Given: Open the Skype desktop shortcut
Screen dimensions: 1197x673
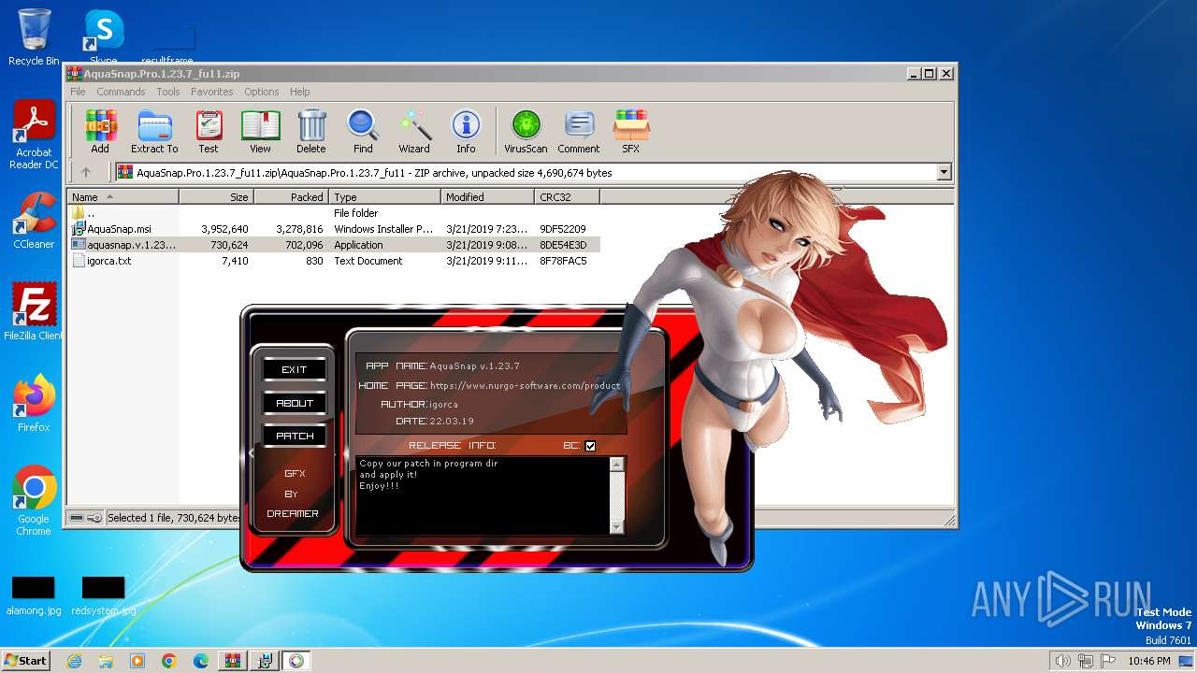Looking at the screenshot, I should (x=103, y=37).
